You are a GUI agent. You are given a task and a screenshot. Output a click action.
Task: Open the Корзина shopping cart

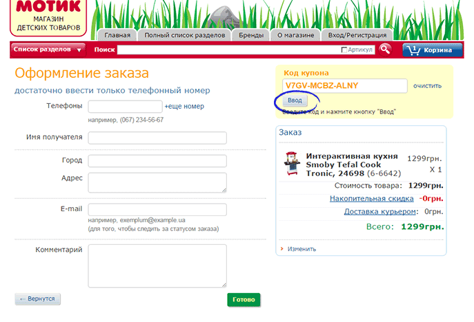coord(432,50)
